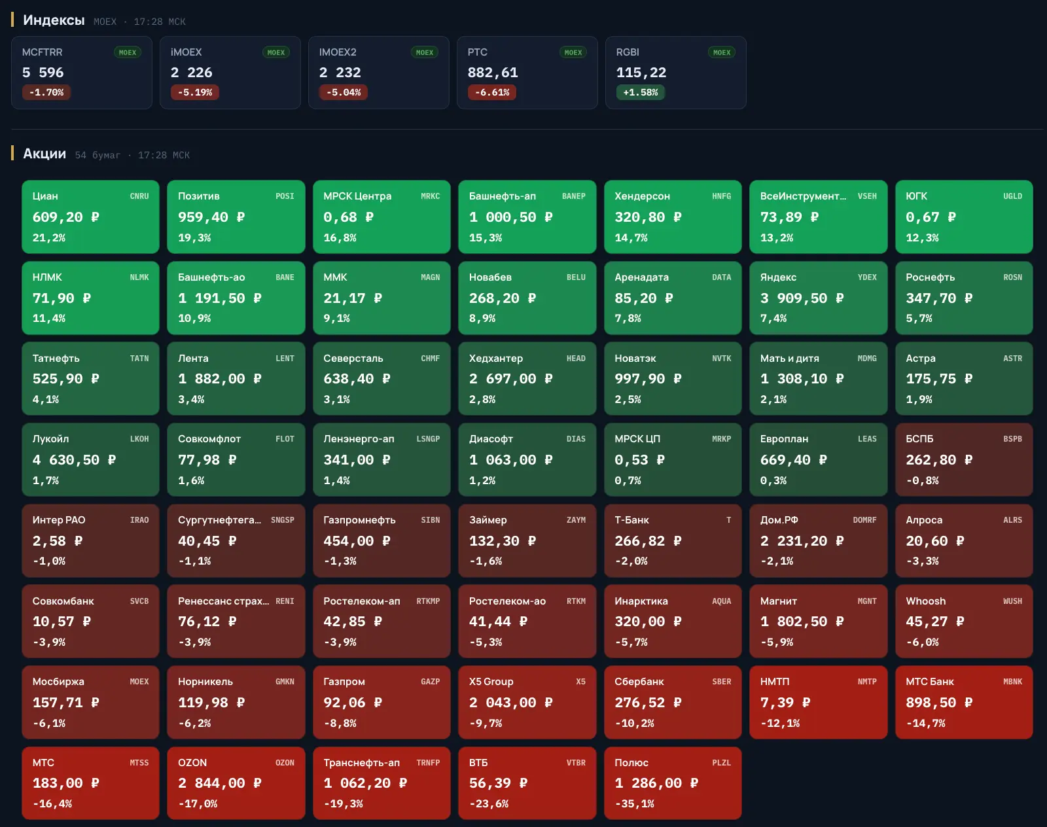Screen dimensions: 1047x827
Task: Click the Займер (ZAYM) tile
Action: pyautogui.click(x=527, y=540)
